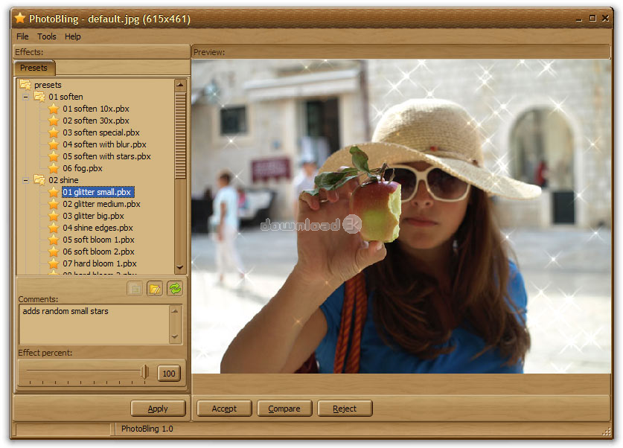Open the File menu
Screen dimensions: 623x448
pos(22,36)
